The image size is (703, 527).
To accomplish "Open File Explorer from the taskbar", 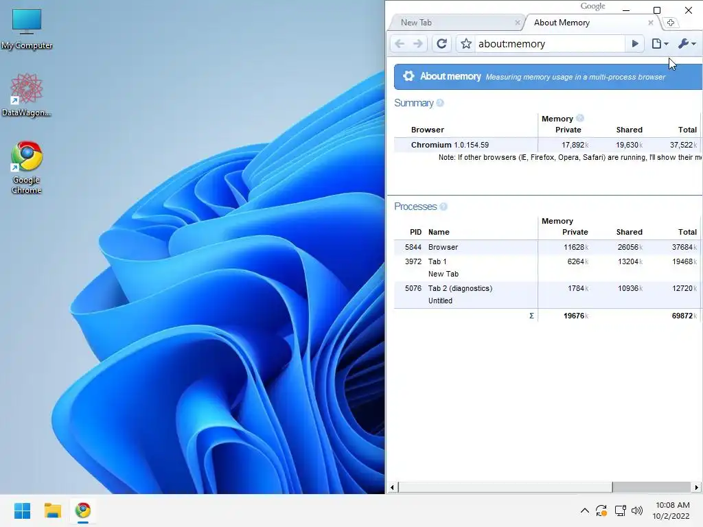I will pyautogui.click(x=52, y=511).
